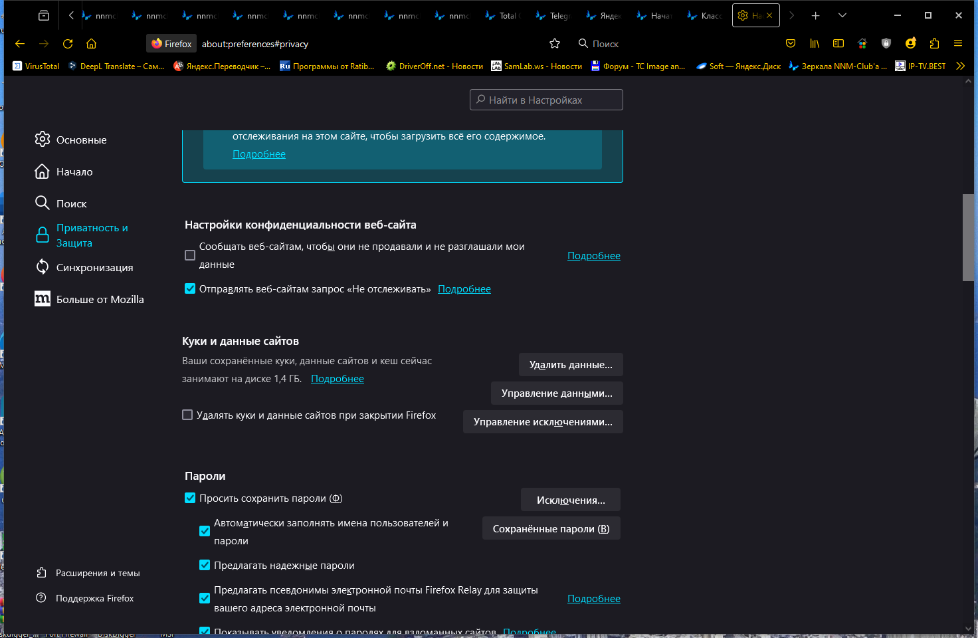The width and height of the screenshot is (978, 638).
Task: Reload the current page
Action: pyautogui.click(x=68, y=44)
